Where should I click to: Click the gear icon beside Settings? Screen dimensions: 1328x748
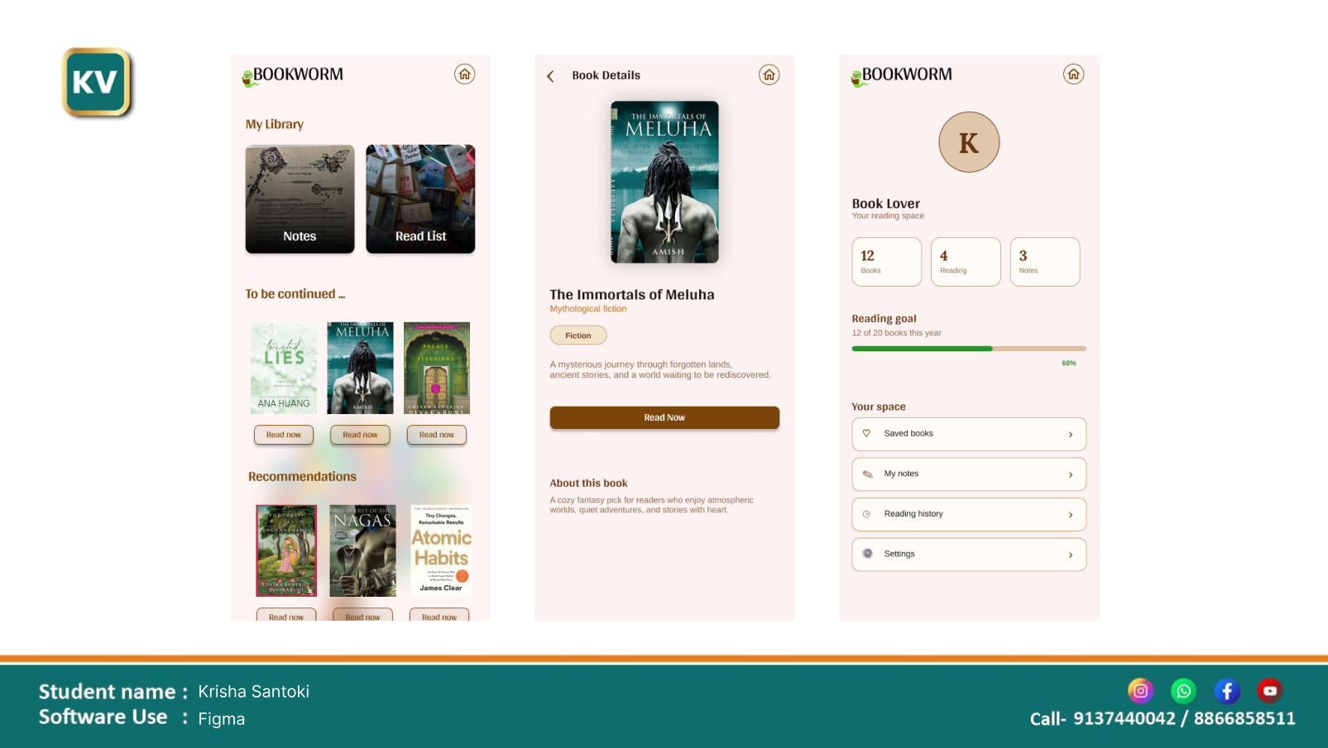(x=867, y=554)
